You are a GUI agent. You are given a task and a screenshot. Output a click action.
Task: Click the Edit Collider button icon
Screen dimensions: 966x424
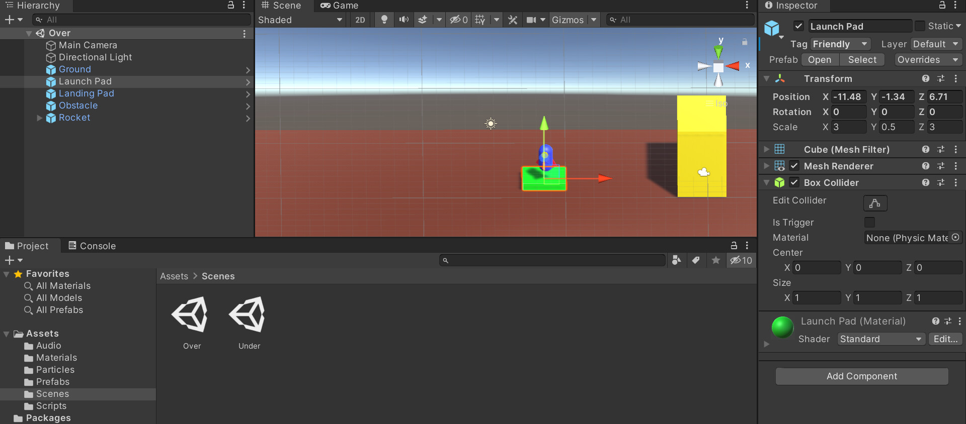point(875,203)
